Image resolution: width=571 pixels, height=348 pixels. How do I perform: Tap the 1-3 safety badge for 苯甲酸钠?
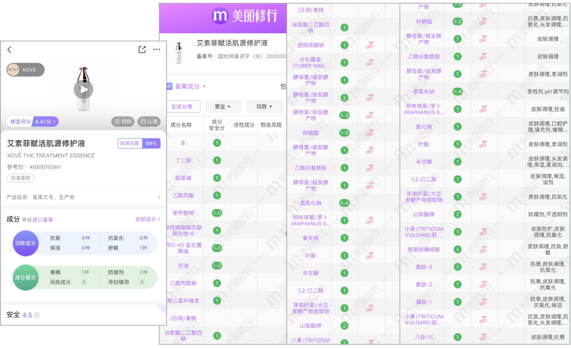217,213
